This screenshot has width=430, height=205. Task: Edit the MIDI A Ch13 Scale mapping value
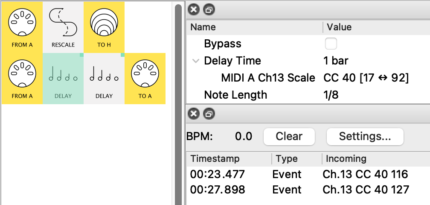[x=366, y=78]
